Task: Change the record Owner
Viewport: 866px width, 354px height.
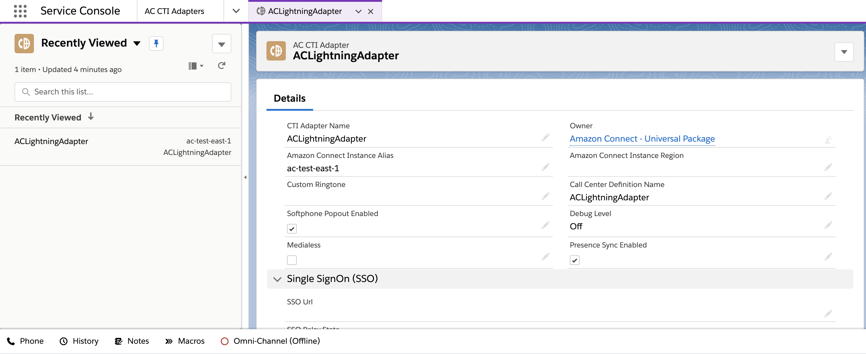Action: (x=828, y=140)
